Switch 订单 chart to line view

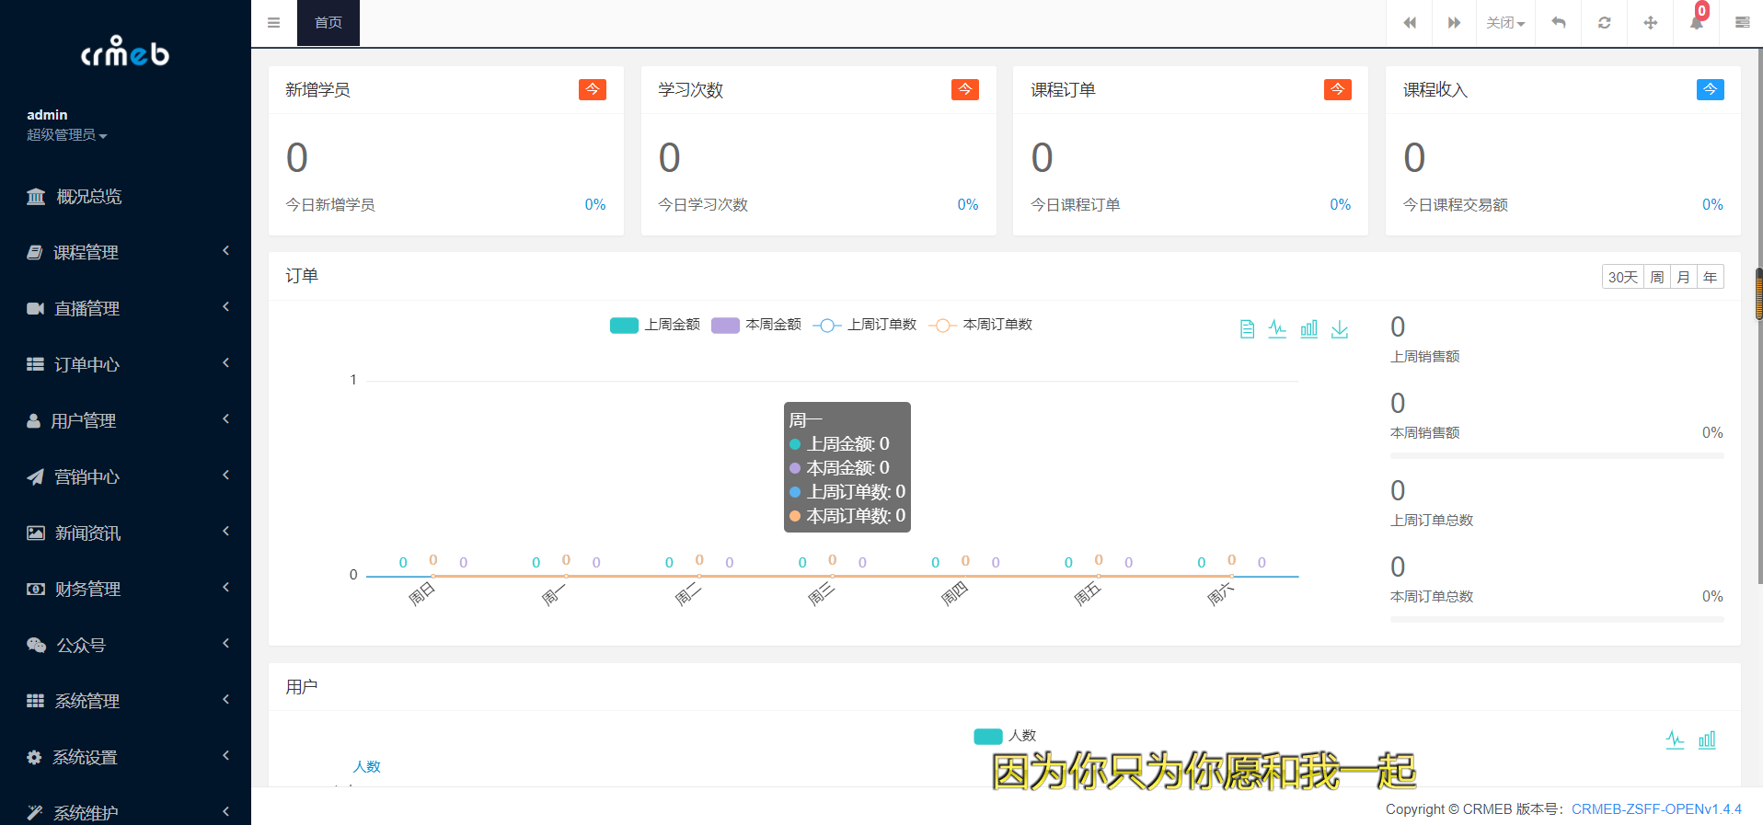tap(1277, 329)
